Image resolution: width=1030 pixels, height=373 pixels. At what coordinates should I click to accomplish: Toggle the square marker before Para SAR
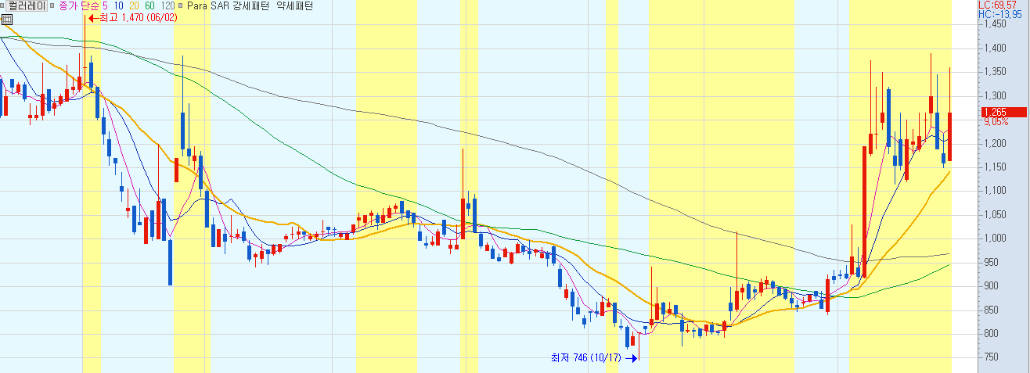(x=181, y=5)
